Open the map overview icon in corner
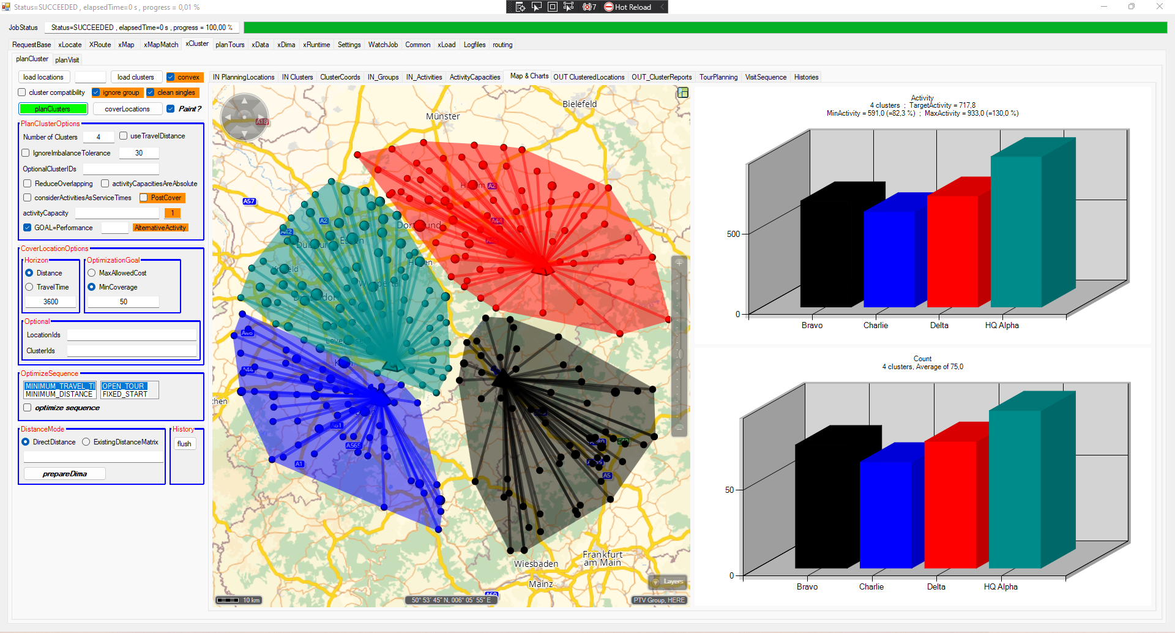 tap(683, 92)
